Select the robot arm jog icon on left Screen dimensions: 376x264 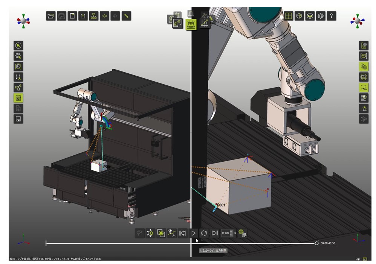18,88
